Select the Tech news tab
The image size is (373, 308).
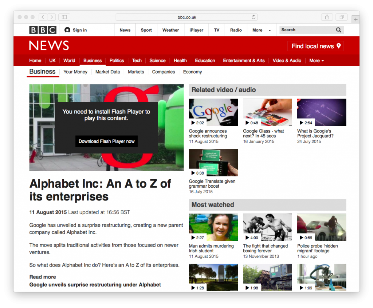point(137,61)
